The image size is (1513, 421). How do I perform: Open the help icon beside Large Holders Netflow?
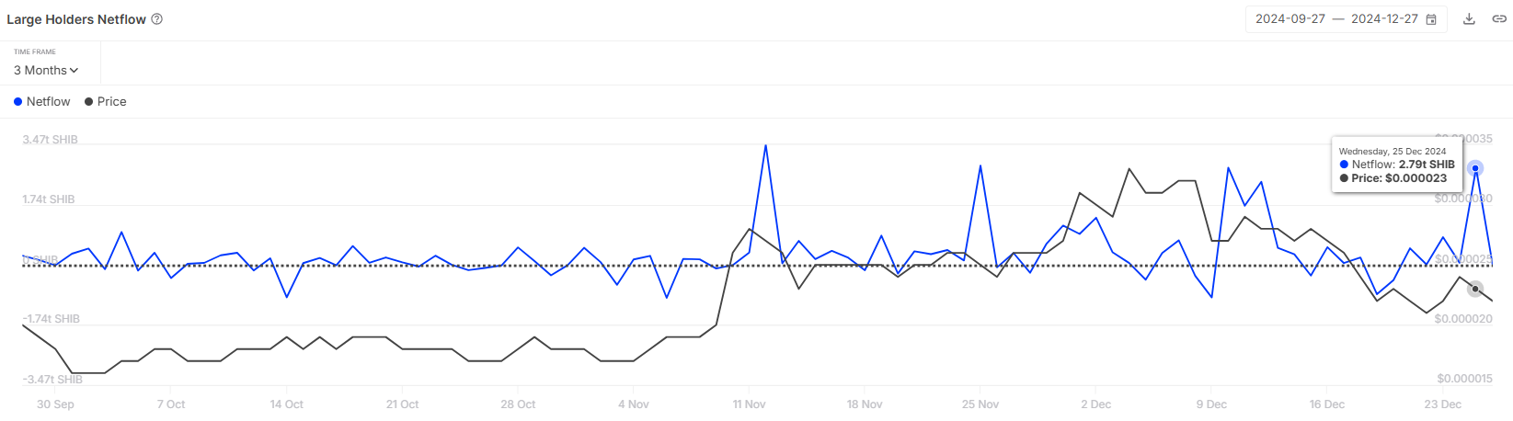[x=156, y=19]
